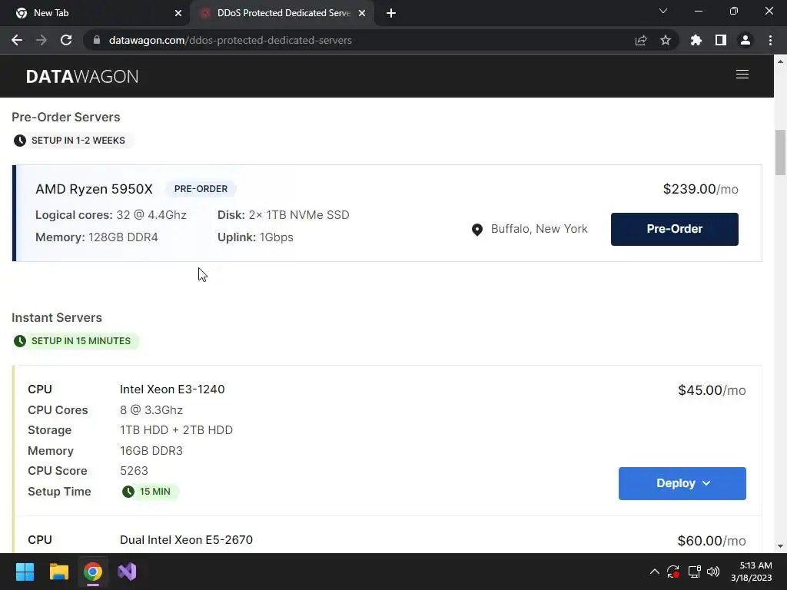View site security lock info
The image size is (787, 590).
[x=97, y=40]
